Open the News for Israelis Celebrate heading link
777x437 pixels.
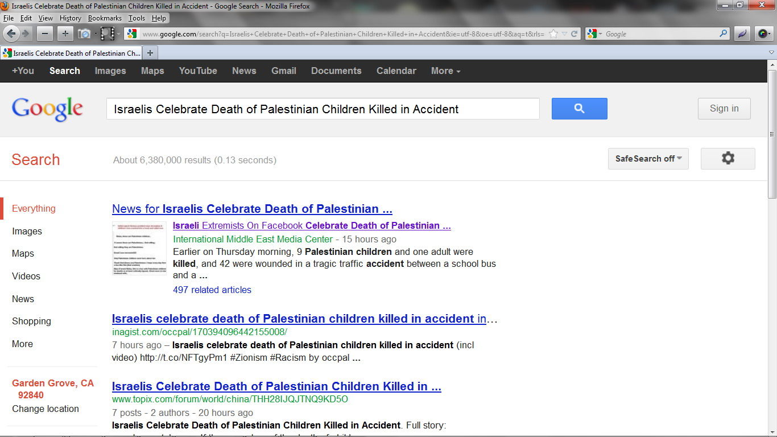click(x=252, y=209)
